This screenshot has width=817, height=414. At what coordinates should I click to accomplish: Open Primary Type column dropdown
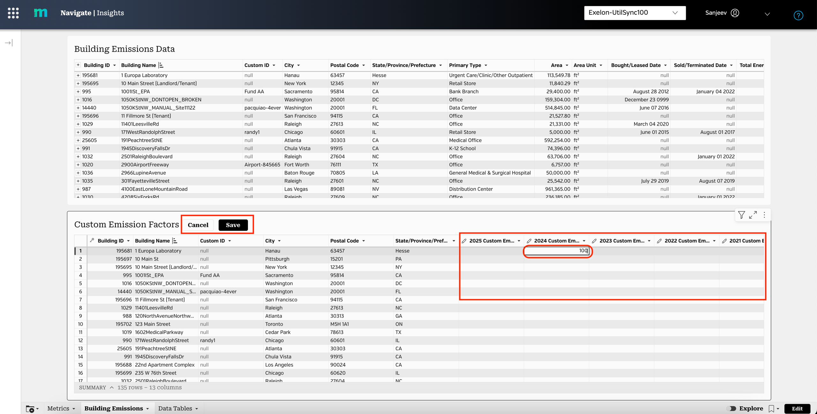click(486, 65)
